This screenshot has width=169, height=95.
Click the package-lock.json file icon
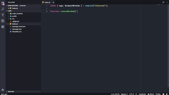11,26
